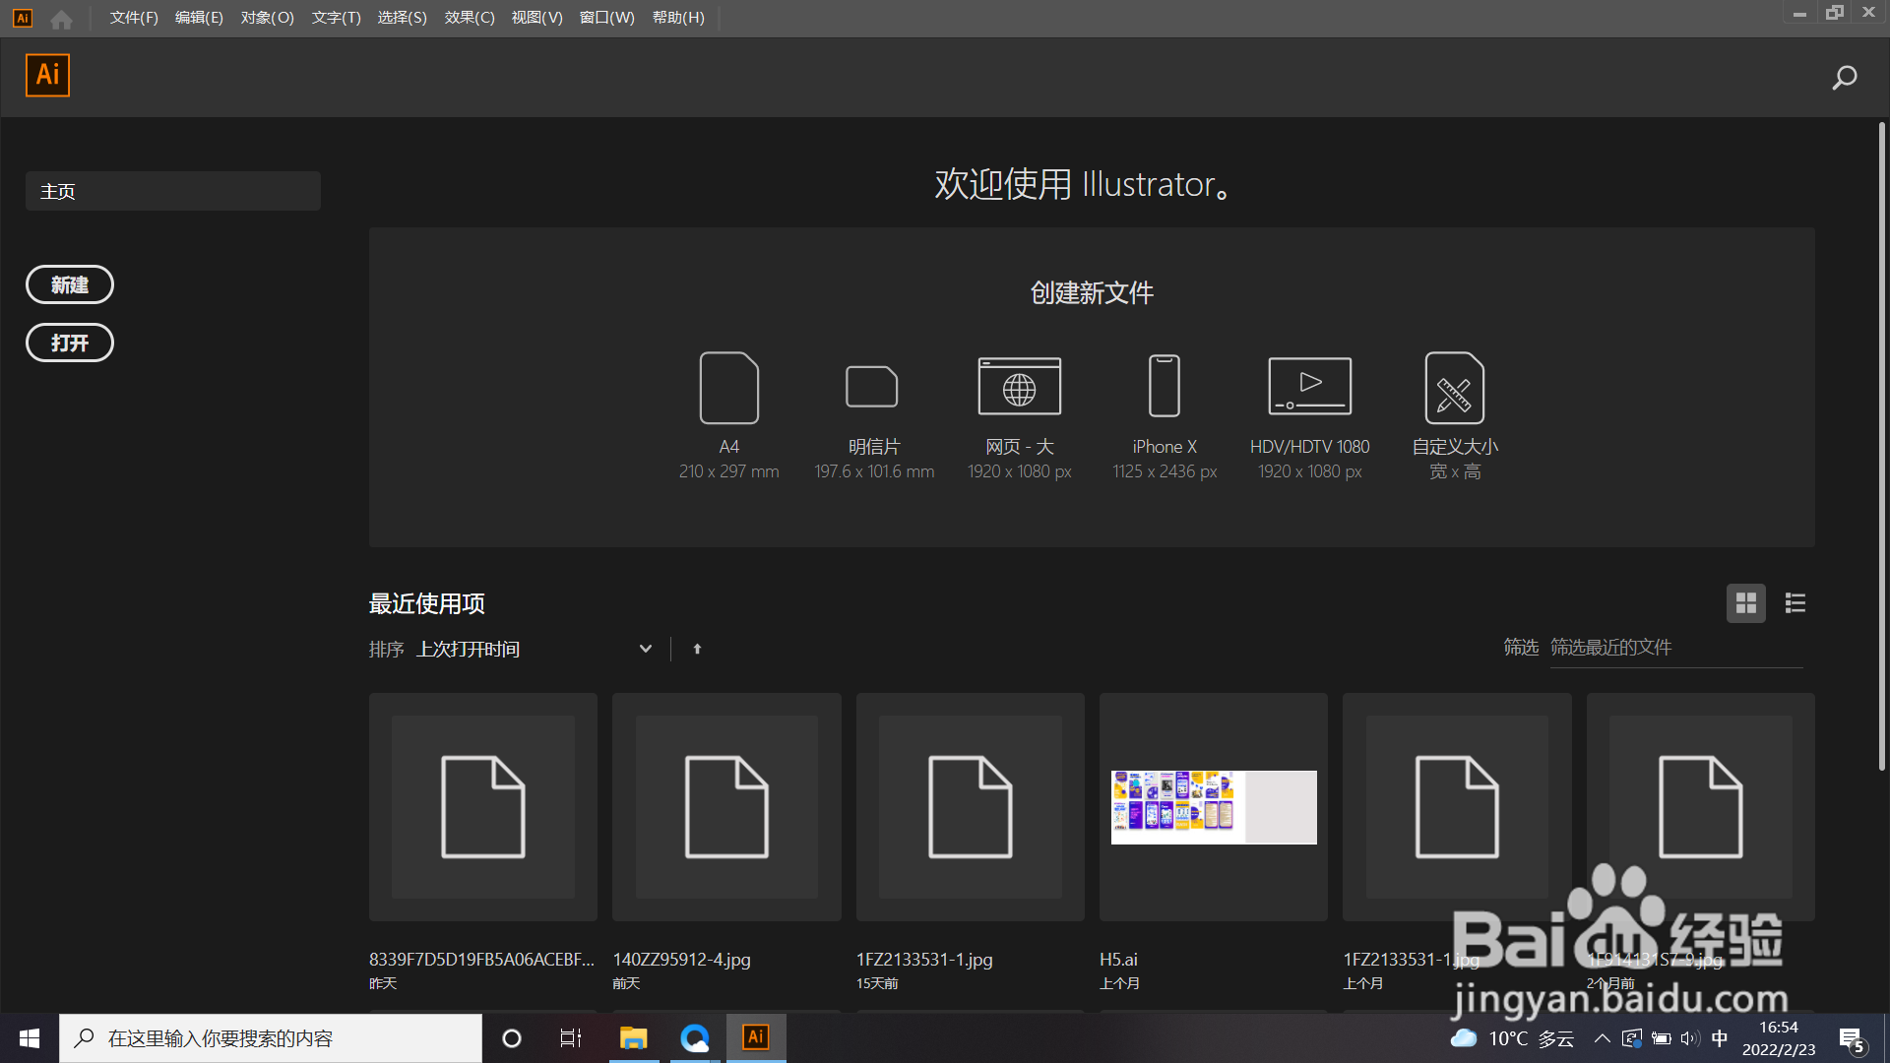Click the home icon in the menu bar
The width and height of the screenshot is (1890, 1063).
61,19
